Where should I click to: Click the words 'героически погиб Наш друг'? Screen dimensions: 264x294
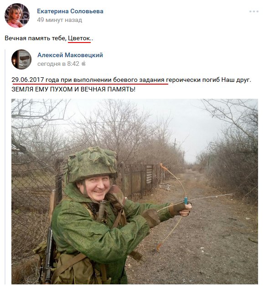tap(208, 80)
